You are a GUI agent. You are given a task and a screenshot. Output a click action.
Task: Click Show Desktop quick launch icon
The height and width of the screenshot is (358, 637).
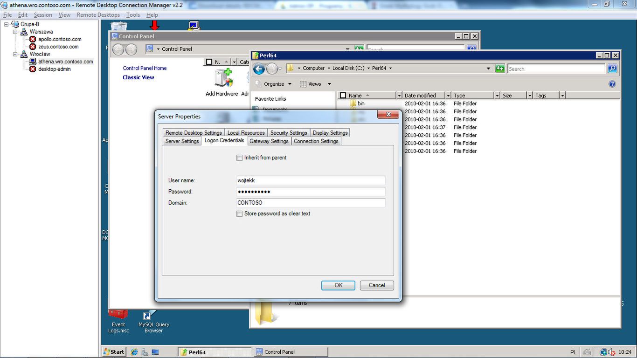point(155,352)
